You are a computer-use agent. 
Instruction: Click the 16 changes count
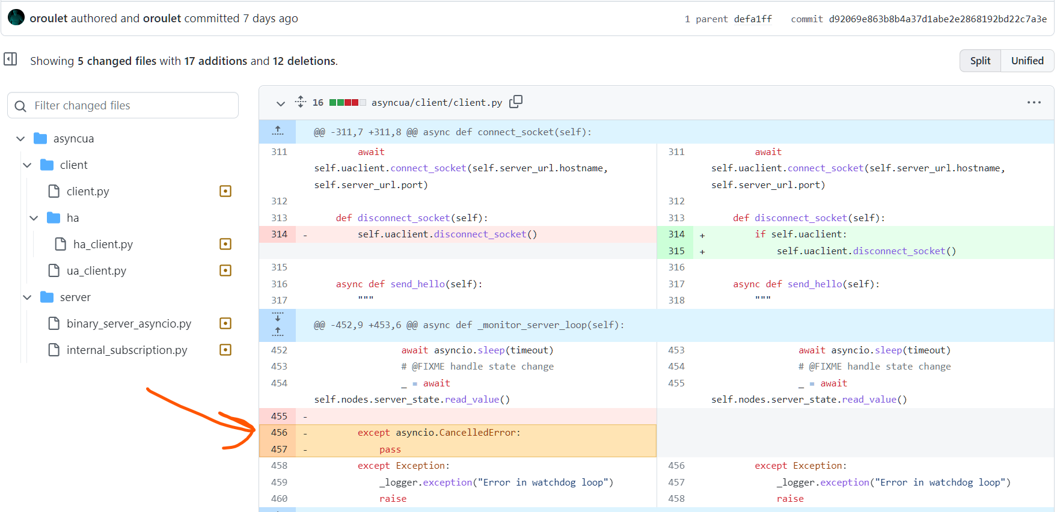318,102
